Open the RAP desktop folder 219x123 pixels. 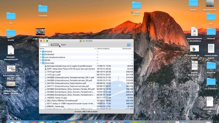211,17
